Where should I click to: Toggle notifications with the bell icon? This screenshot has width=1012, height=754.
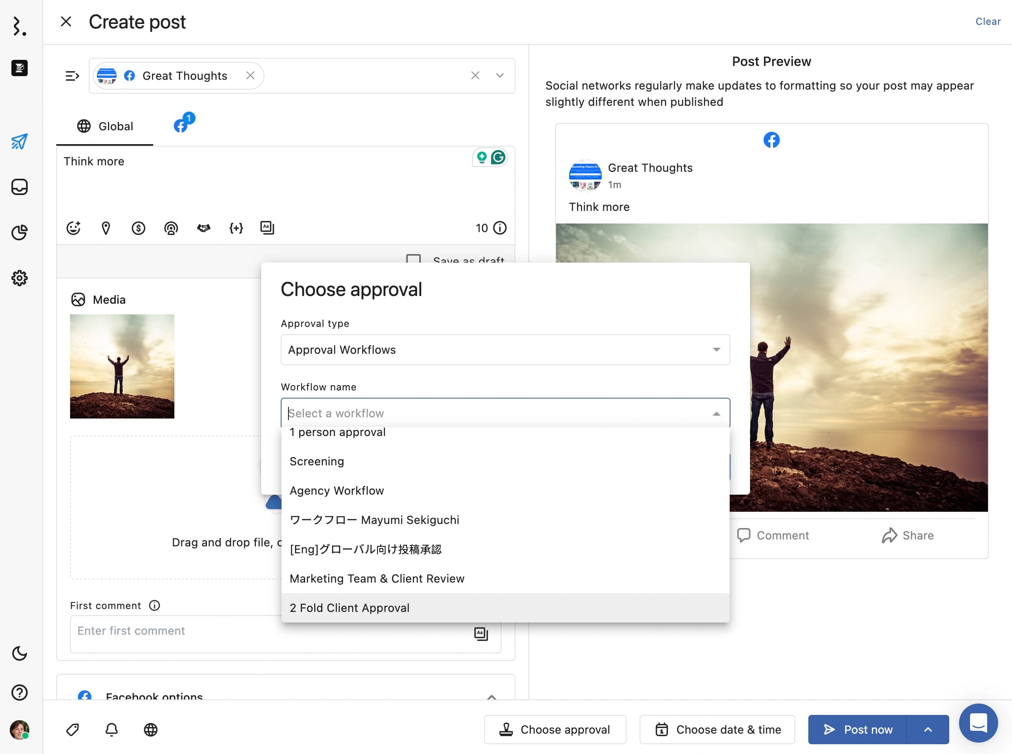[x=112, y=729]
